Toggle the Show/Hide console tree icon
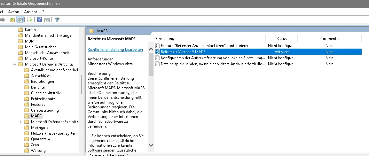369x156 pixels. [20, 20]
